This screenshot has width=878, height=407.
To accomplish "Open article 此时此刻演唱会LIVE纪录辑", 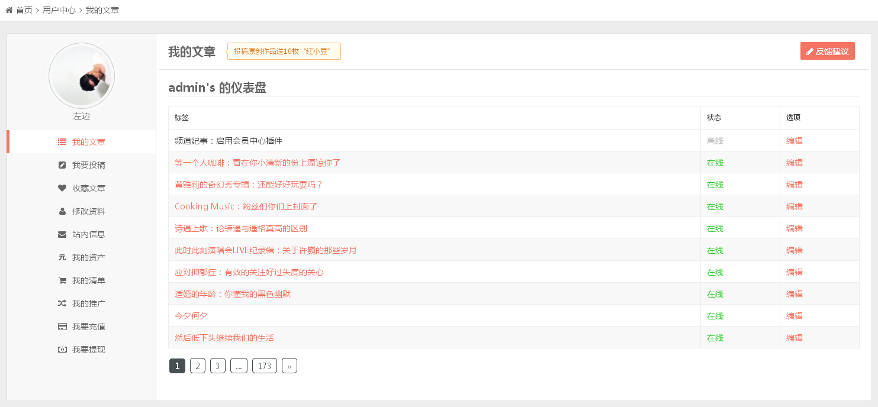I will [x=266, y=250].
